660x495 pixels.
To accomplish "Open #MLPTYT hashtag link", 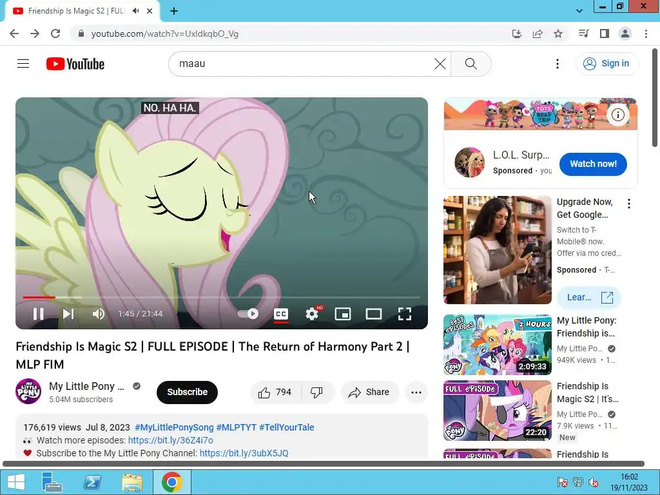I will [236, 427].
